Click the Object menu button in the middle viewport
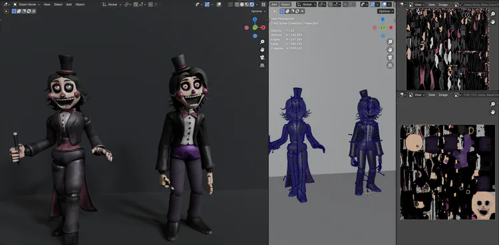The height and width of the screenshot is (245, 499). tap(285, 5)
